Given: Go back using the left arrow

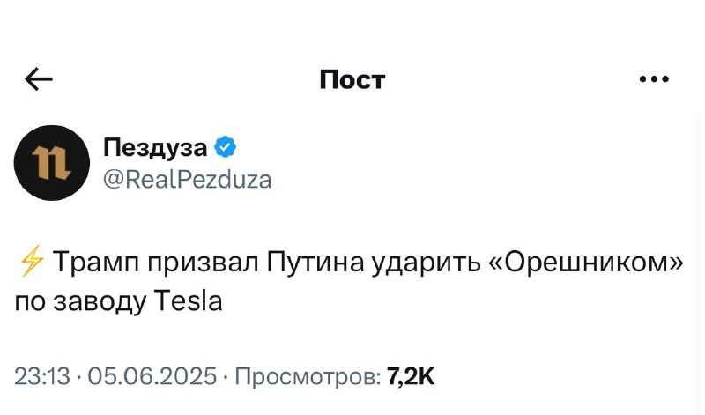Looking at the screenshot, I should (39, 78).
